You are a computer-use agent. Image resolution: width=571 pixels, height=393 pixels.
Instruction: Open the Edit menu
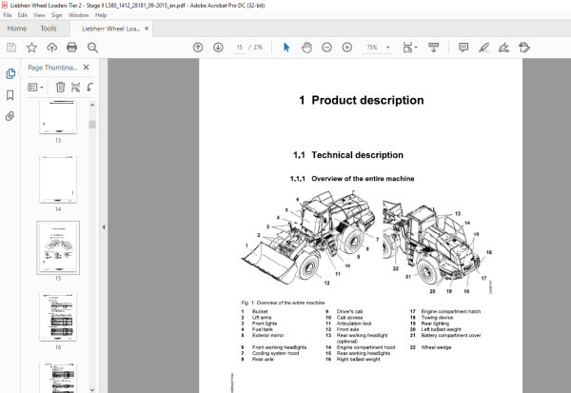[22, 15]
